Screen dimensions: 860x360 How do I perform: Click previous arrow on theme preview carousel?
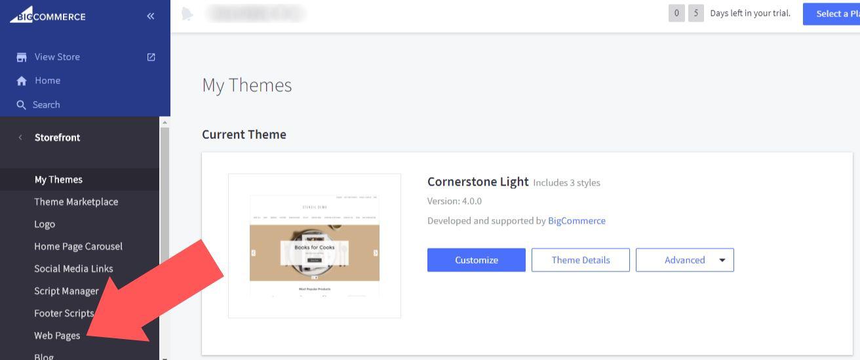pyautogui.click(x=254, y=252)
